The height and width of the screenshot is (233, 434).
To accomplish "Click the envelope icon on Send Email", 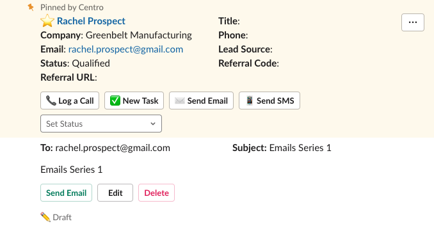I will click(180, 100).
